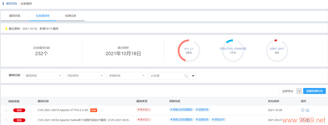
Task: Open the 漏洞类型 filter dropdown
Action: click(43, 76)
